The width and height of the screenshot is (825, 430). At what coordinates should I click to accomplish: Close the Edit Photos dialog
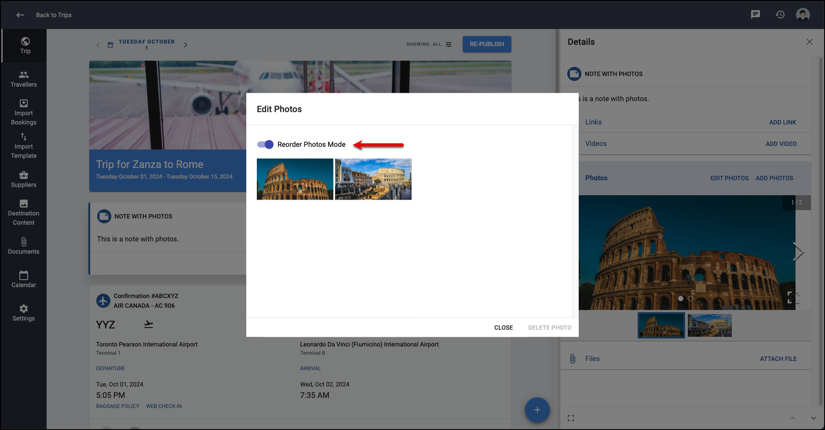click(x=504, y=328)
